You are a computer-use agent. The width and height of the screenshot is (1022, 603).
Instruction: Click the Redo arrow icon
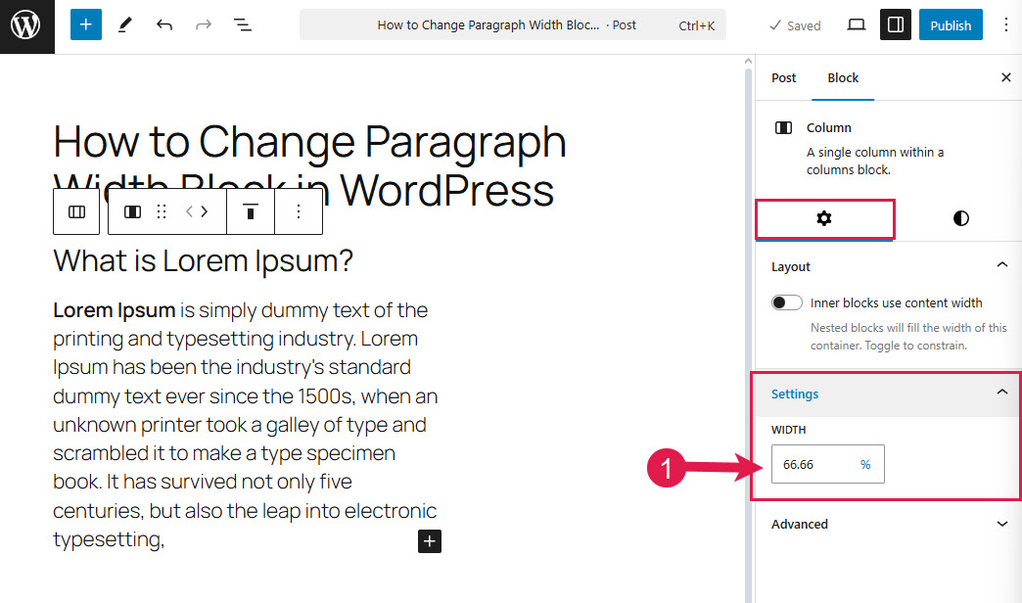[203, 24]
